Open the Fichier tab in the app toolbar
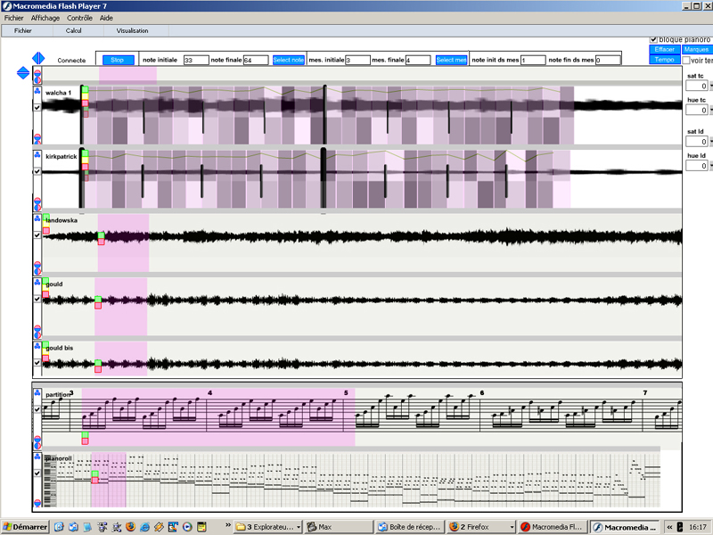 (23, 30)
